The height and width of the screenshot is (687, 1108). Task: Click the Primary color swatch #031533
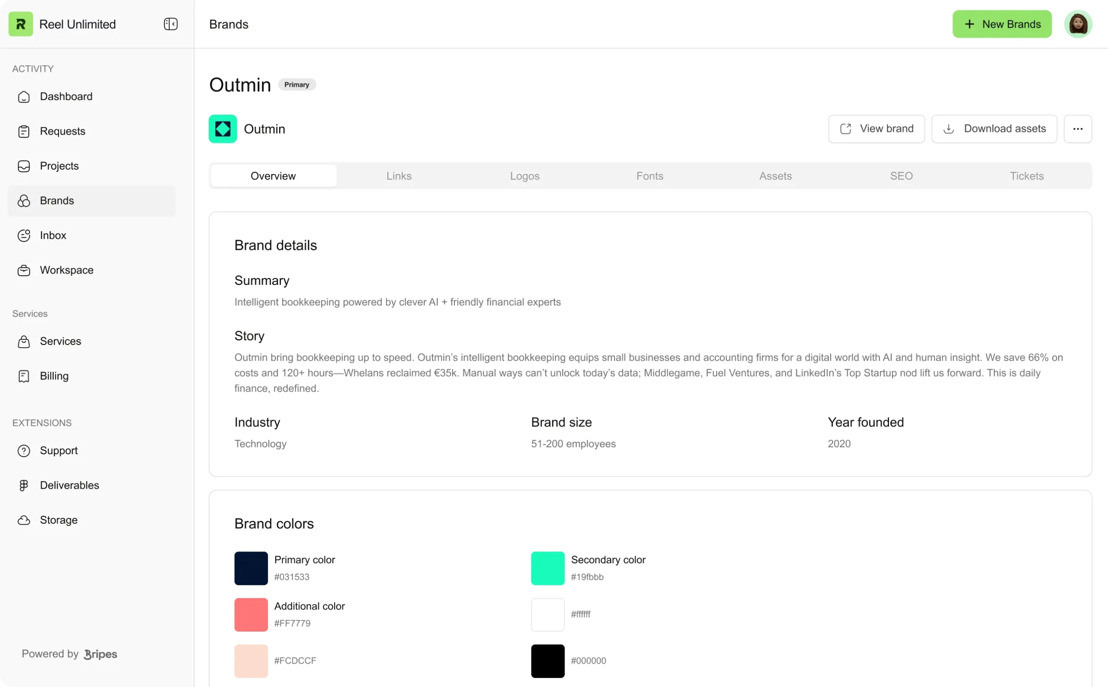coord(251,568)
